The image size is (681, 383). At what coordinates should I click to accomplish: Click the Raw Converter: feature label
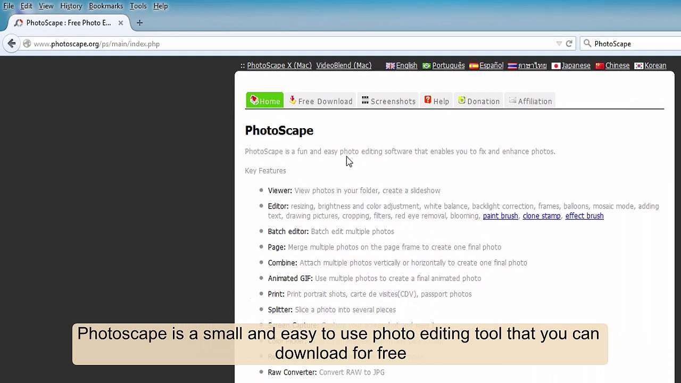[x=292, y=372]
